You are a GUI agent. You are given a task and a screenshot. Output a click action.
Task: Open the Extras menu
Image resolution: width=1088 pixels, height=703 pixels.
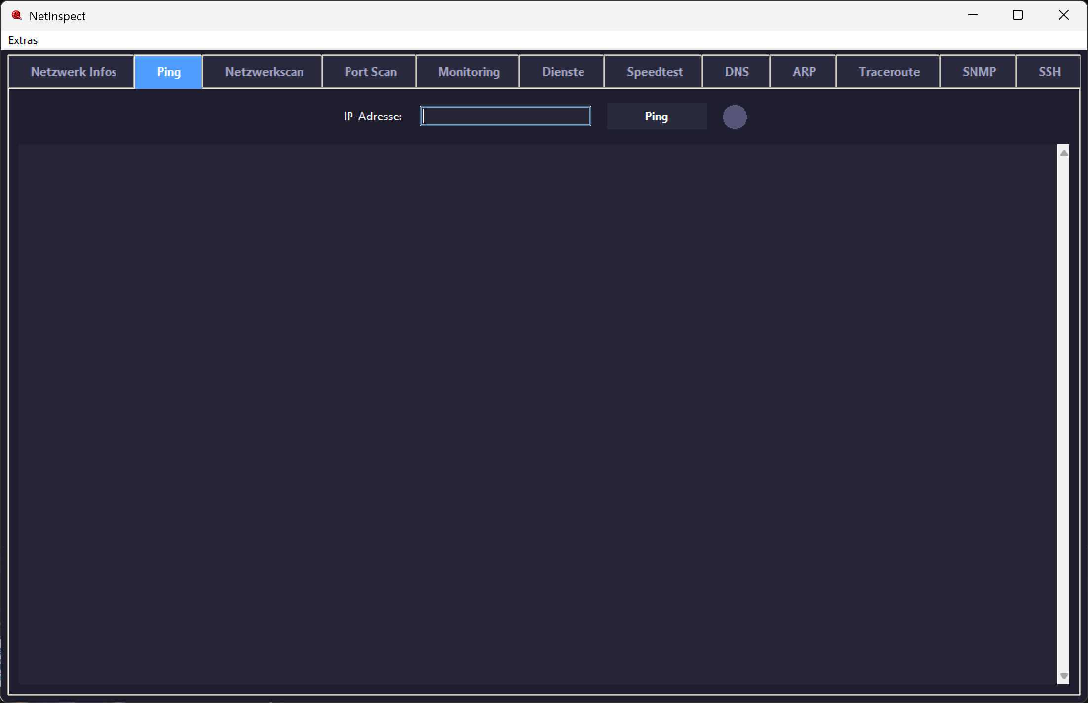pos(23,40)
